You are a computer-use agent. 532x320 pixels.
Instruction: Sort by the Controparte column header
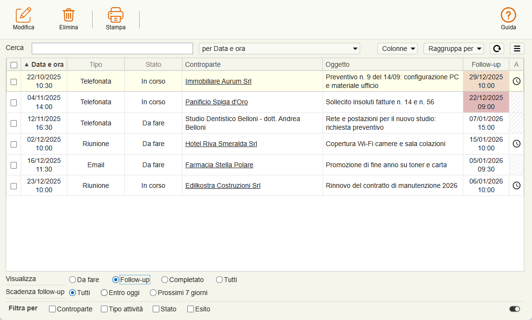(x=253, y=64)
